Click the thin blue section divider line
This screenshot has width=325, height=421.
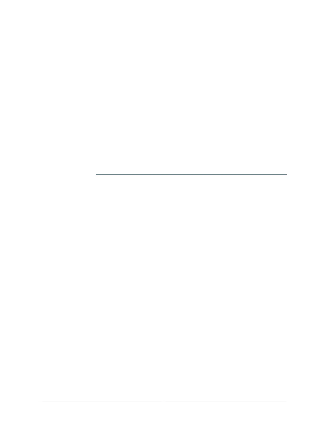tap(191, 174)
